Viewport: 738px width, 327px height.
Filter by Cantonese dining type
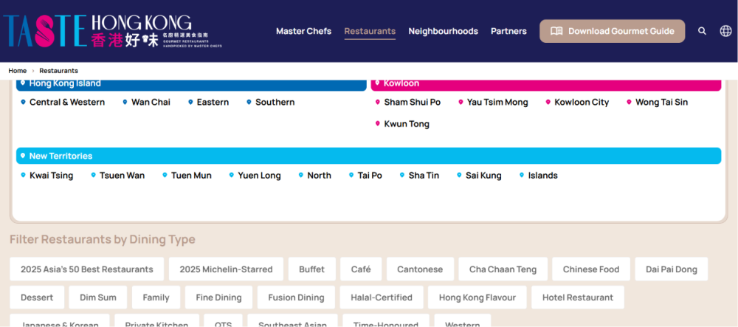[421, 269]
